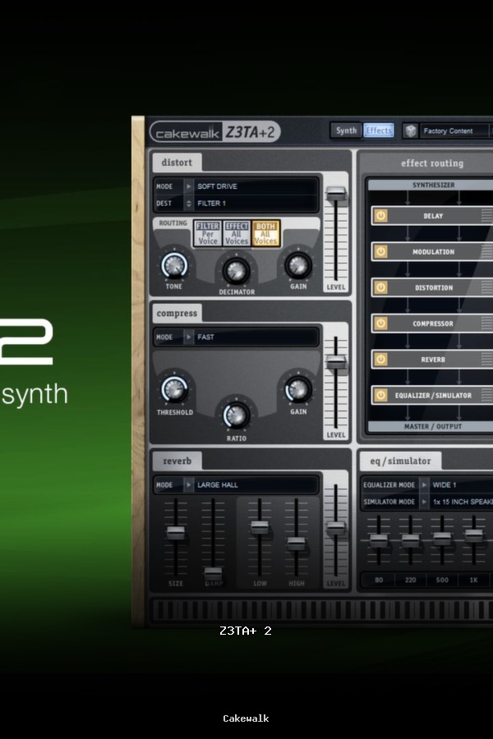Image resolution: width=493 pixels, height=739 pixels.
Task: Click the distort TONE knob
Action: pyautogui.click(x=174, y=265)
